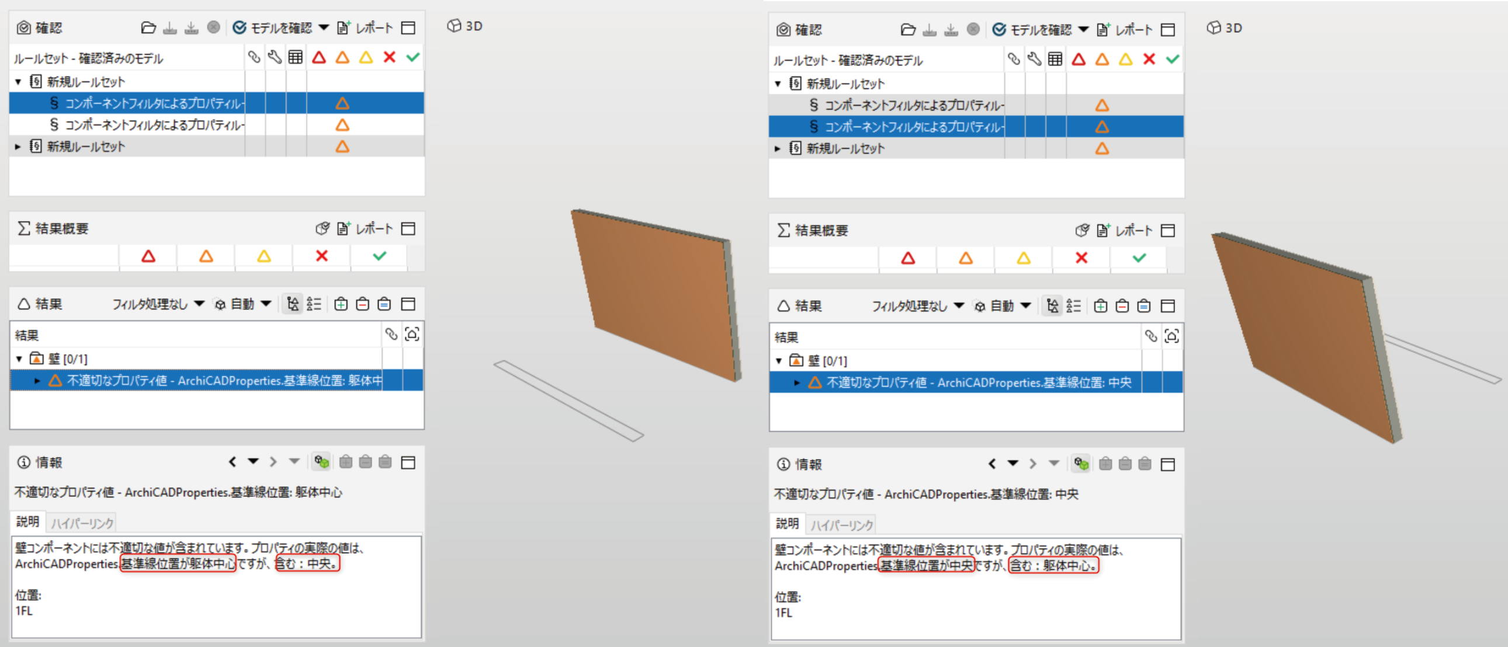Click zoom-to-result icon in left 結果 list header
The width and height of the screenshot is (1508, 647).
click(x=412, y=335)
